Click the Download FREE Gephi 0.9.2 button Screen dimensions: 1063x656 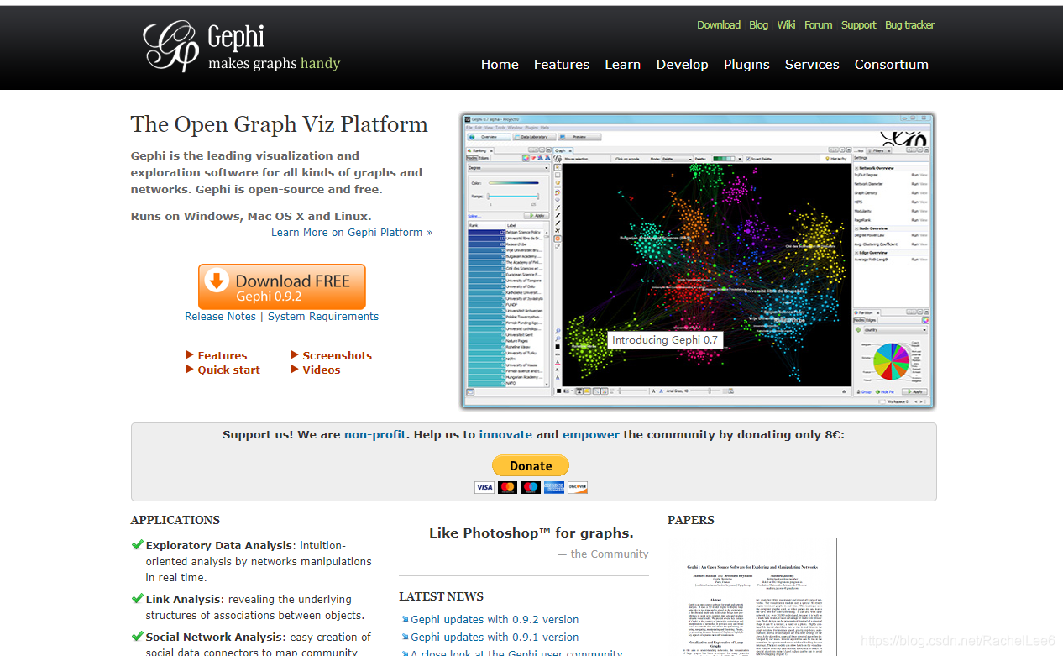tap(281, 286)
